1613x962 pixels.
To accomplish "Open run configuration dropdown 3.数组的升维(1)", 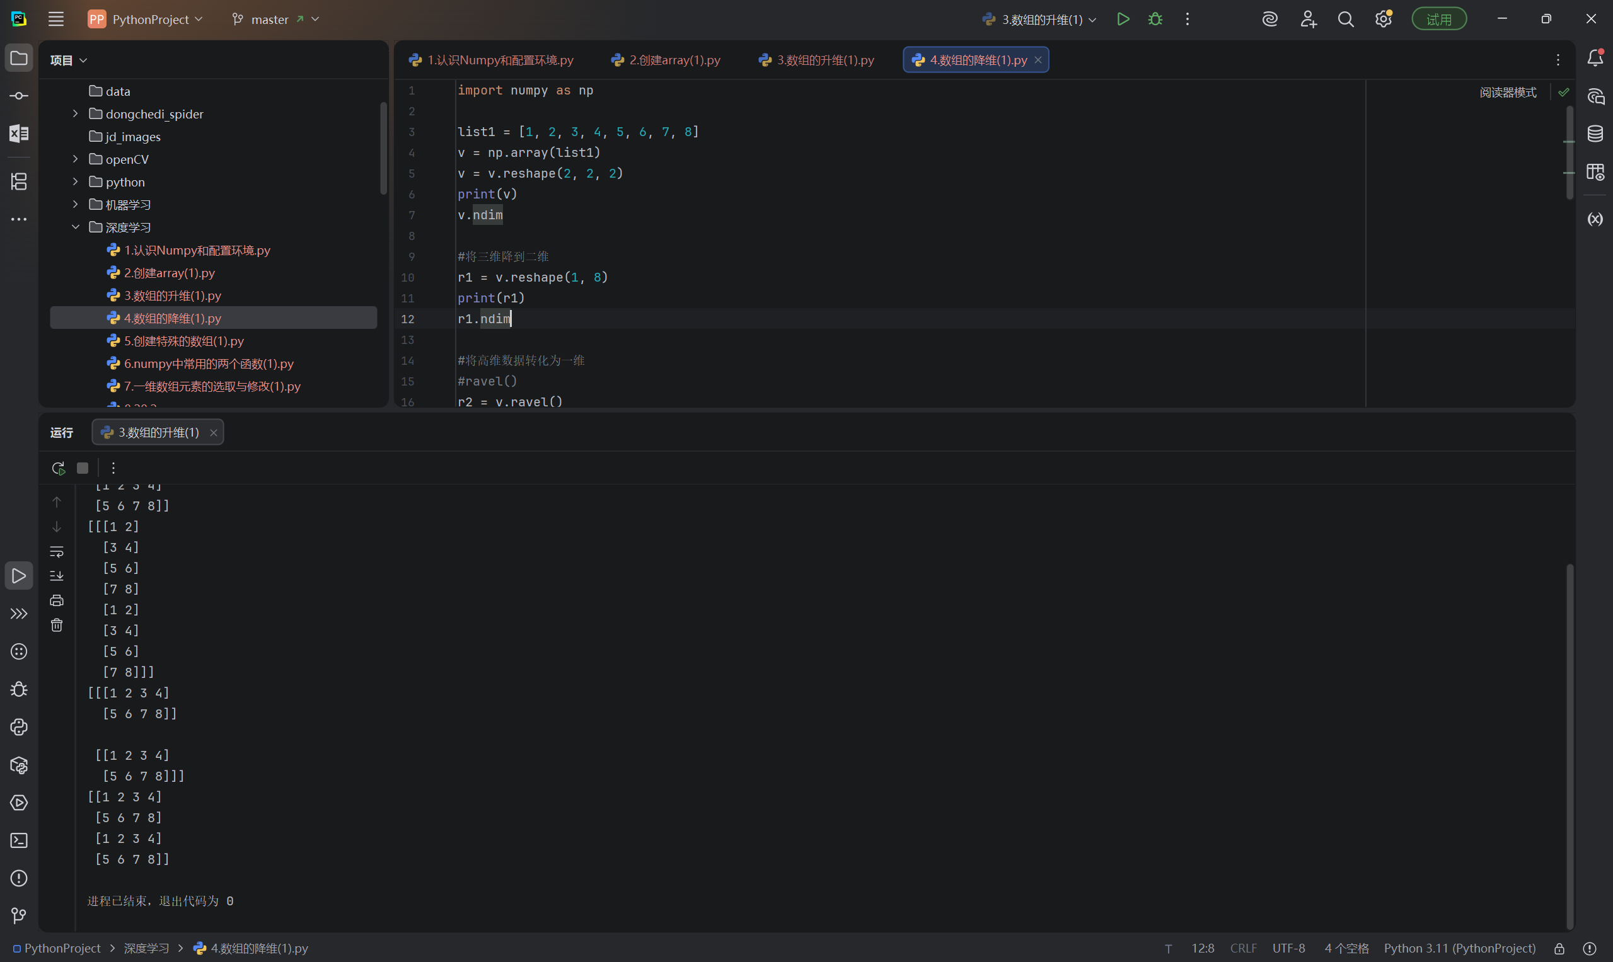I will 1039,20.
